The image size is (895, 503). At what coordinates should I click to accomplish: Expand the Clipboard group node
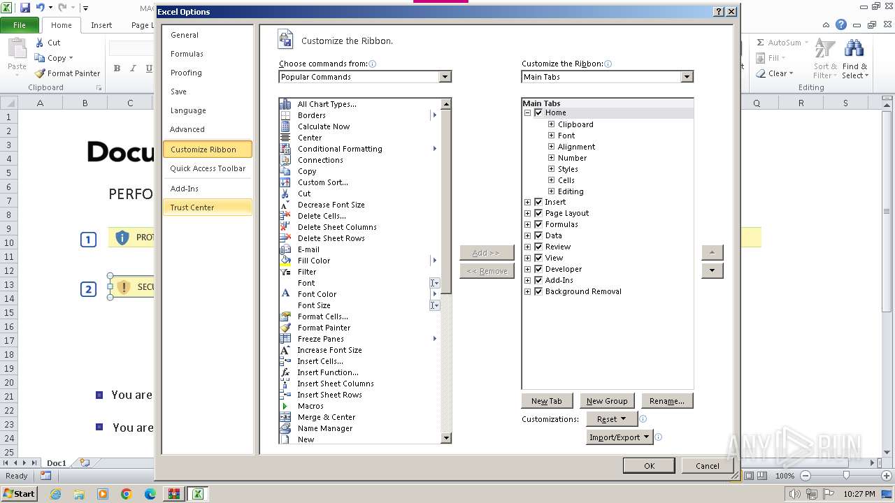552,124
